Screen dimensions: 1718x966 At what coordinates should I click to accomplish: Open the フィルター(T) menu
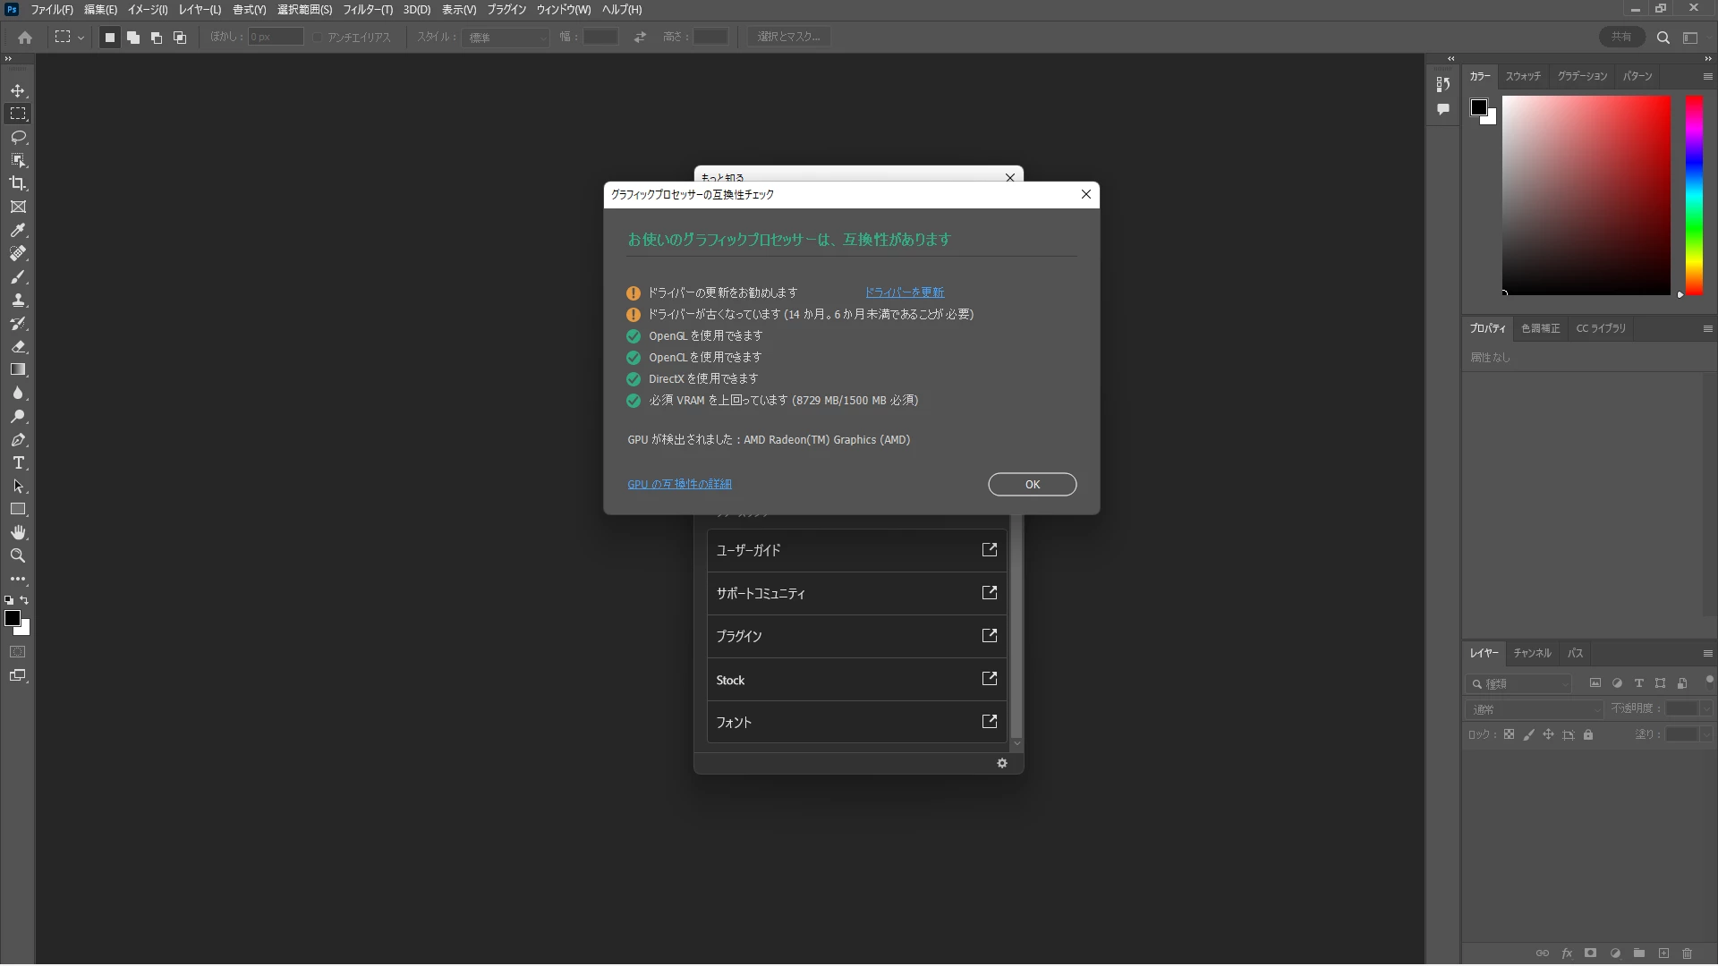tap(368, 10)
